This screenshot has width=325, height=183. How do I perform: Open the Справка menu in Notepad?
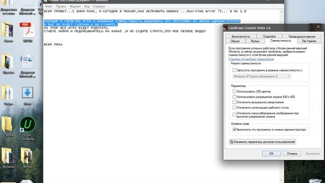click(x=99, y=6)
